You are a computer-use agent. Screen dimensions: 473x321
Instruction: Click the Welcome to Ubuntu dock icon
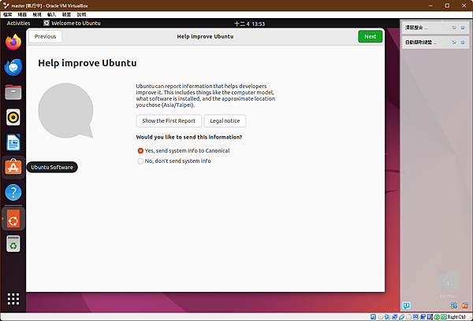tap(13, 219)
